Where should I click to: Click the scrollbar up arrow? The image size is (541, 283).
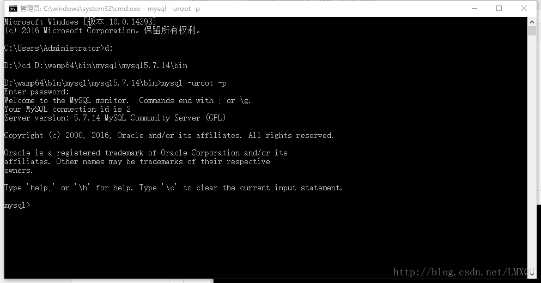(x=532, y=22)
